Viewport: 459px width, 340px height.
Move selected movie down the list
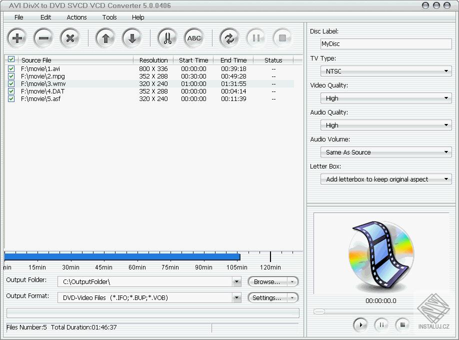tap(131, 37)
